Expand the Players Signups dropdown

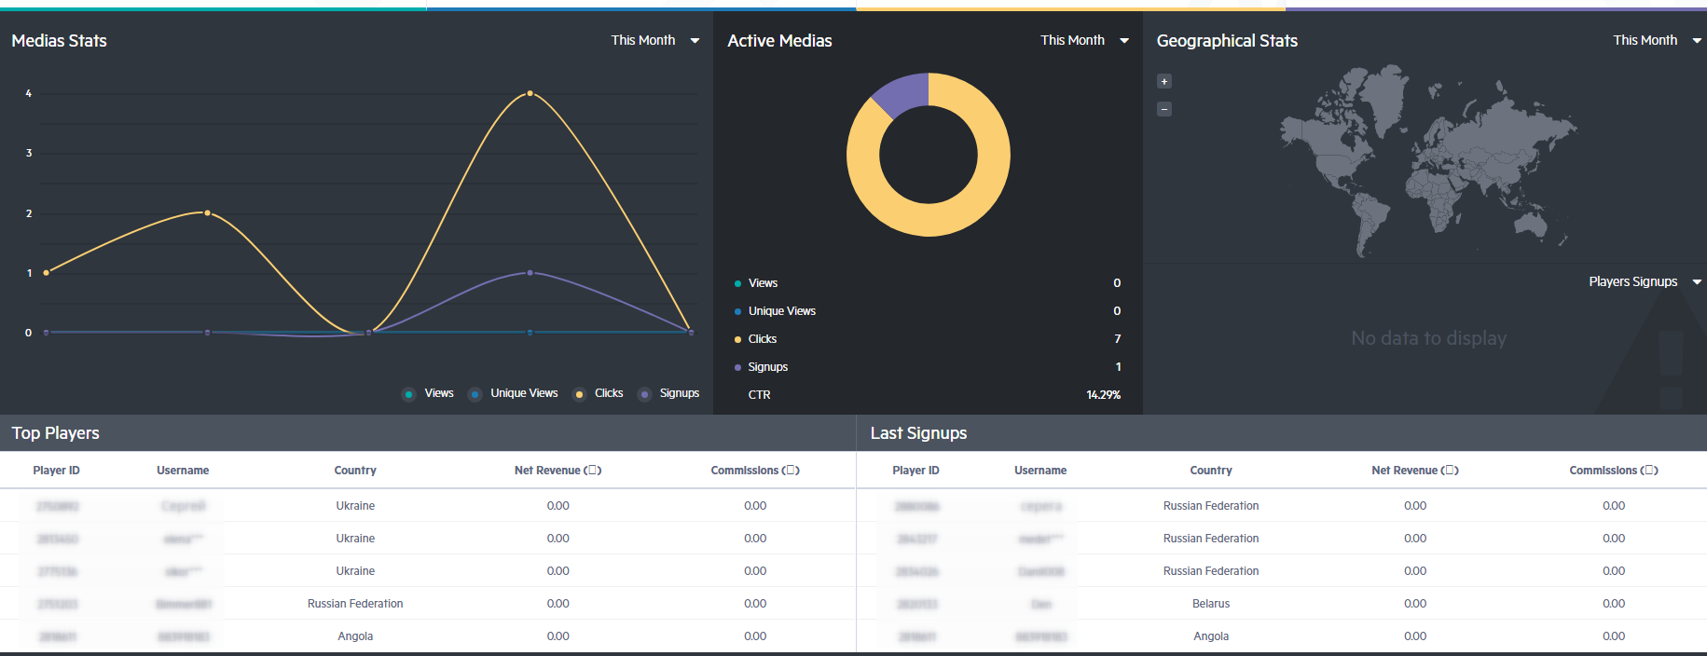(1645, 281)
